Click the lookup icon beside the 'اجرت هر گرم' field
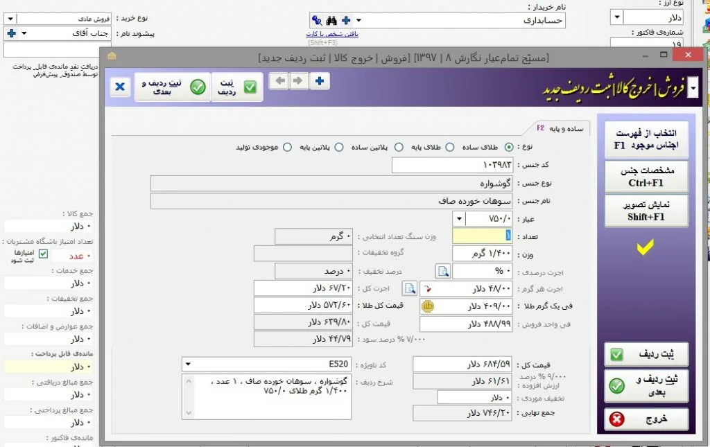The image size is (710, 447). coord(410,288)
